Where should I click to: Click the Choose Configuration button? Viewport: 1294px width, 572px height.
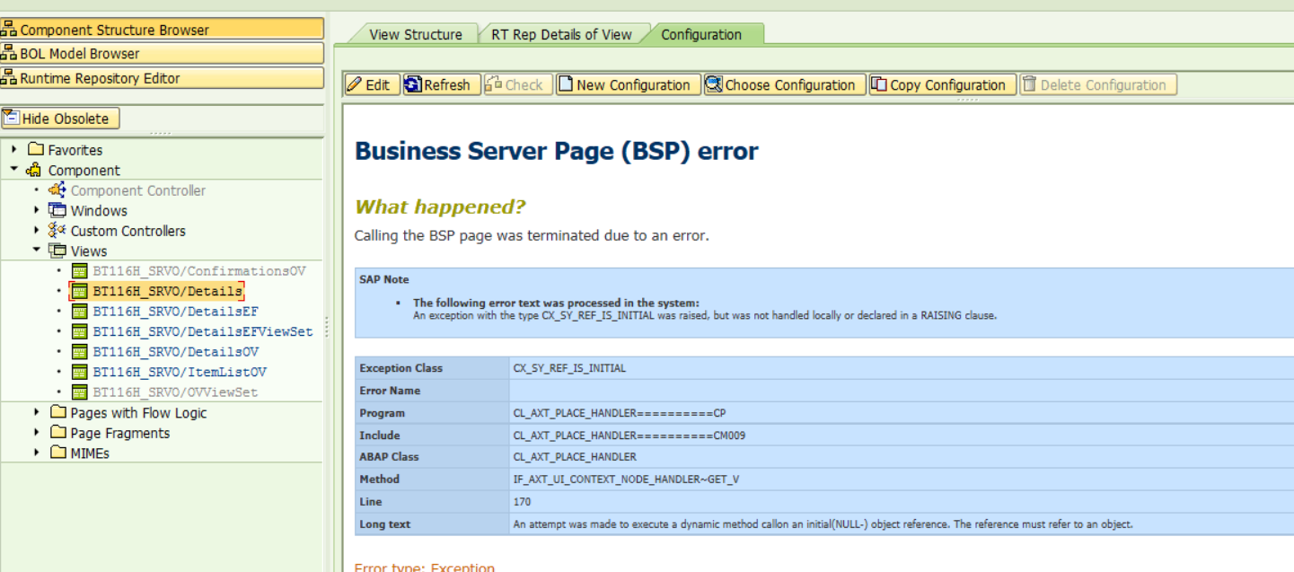tap(783, 84)
